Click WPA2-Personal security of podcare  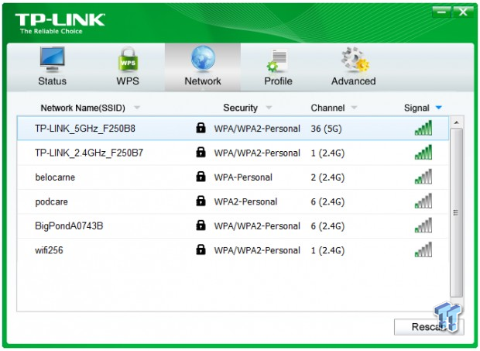coord(245,201)
